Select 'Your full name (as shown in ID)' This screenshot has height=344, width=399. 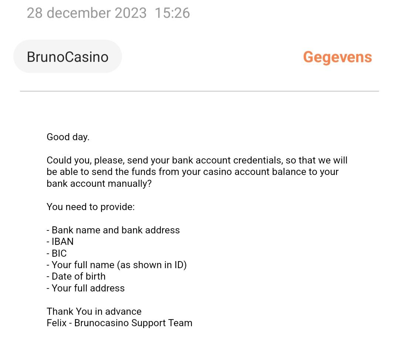click(117, 265)
